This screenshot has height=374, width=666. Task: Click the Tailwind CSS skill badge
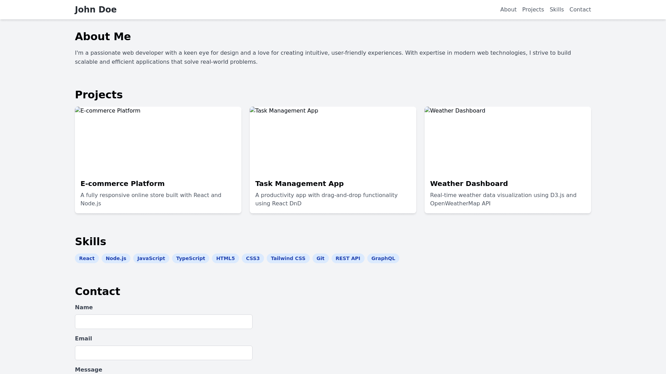click(288, 258)
